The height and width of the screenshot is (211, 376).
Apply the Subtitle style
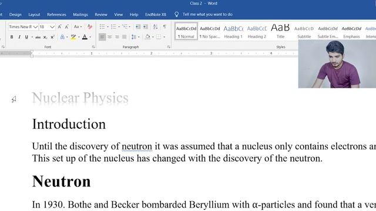(304, 31)
